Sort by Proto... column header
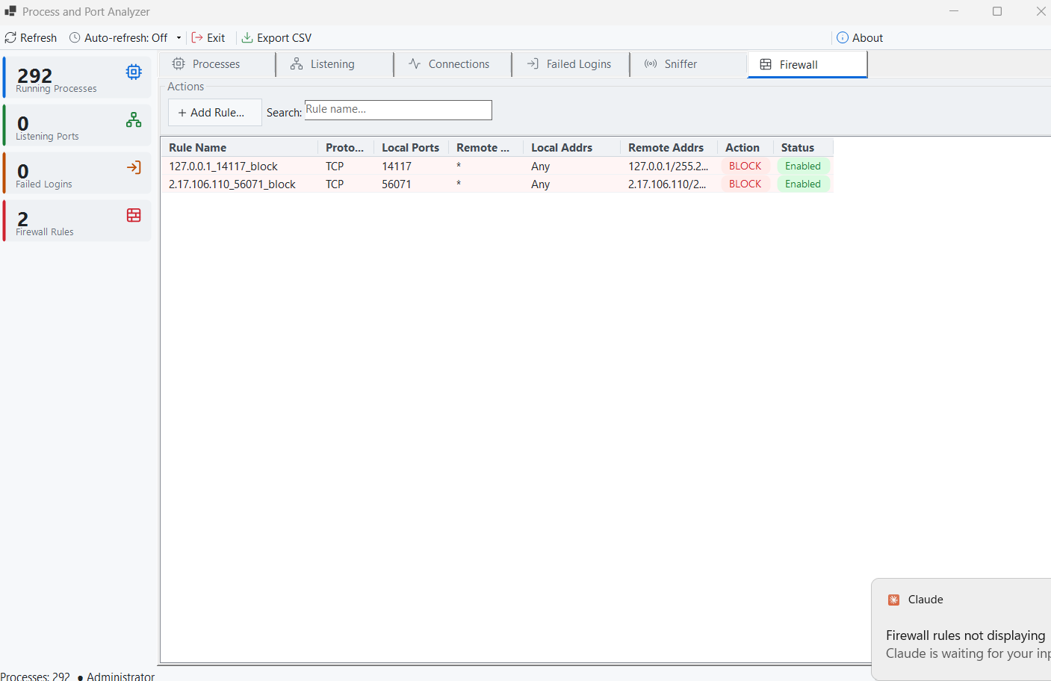This screenshot has height=681, width=1051. coord(345,148)
